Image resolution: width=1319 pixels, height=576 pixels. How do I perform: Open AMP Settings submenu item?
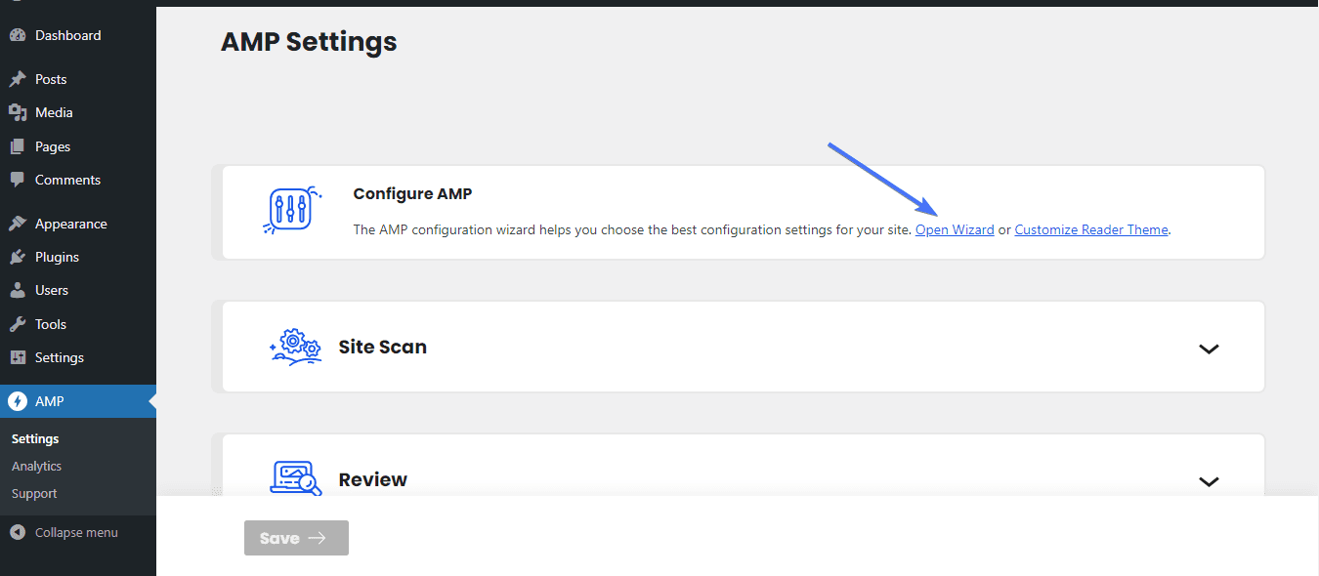pyautogui.click(x=35, y=439)
